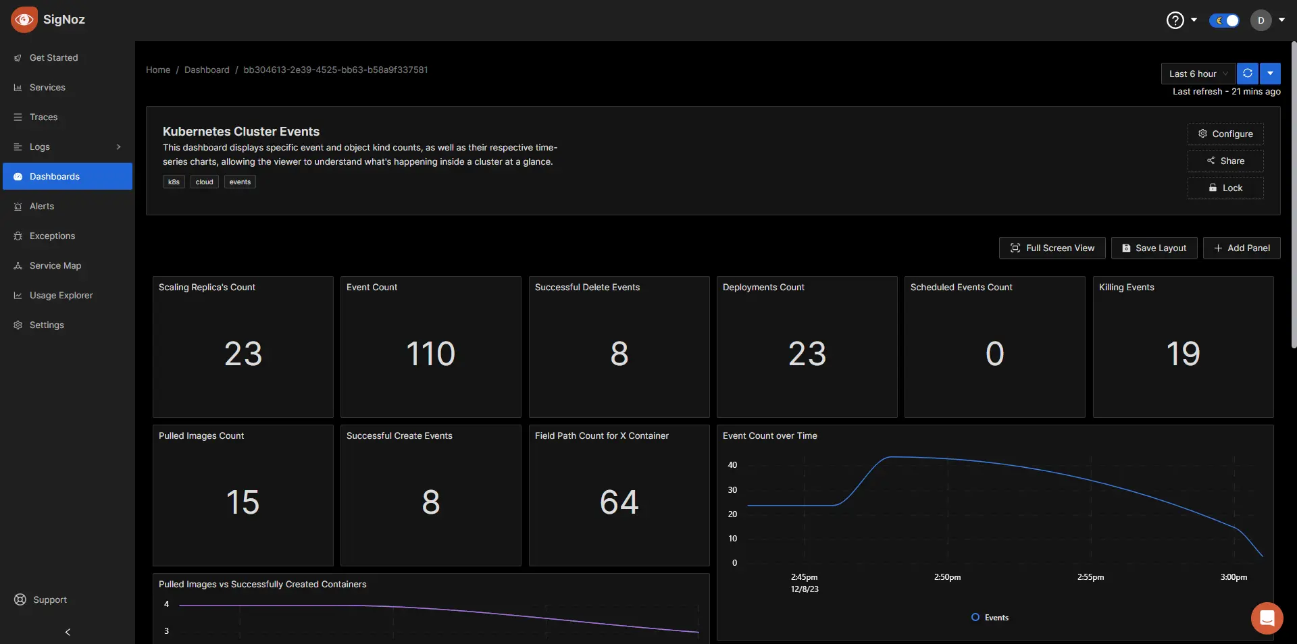Open the help question mark icon

click(x=1175, y=20)
